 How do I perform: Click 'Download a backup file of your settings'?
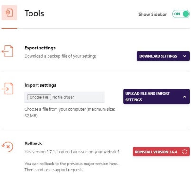click(60, 56)
